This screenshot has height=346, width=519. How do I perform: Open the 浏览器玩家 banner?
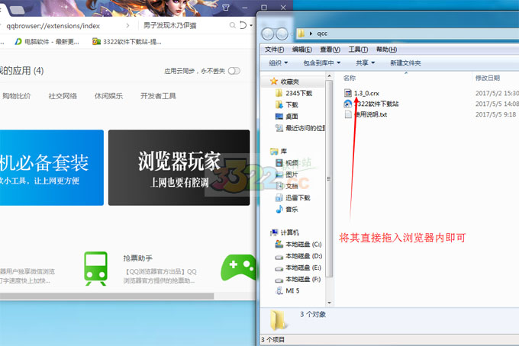click(x=179, y=168)
